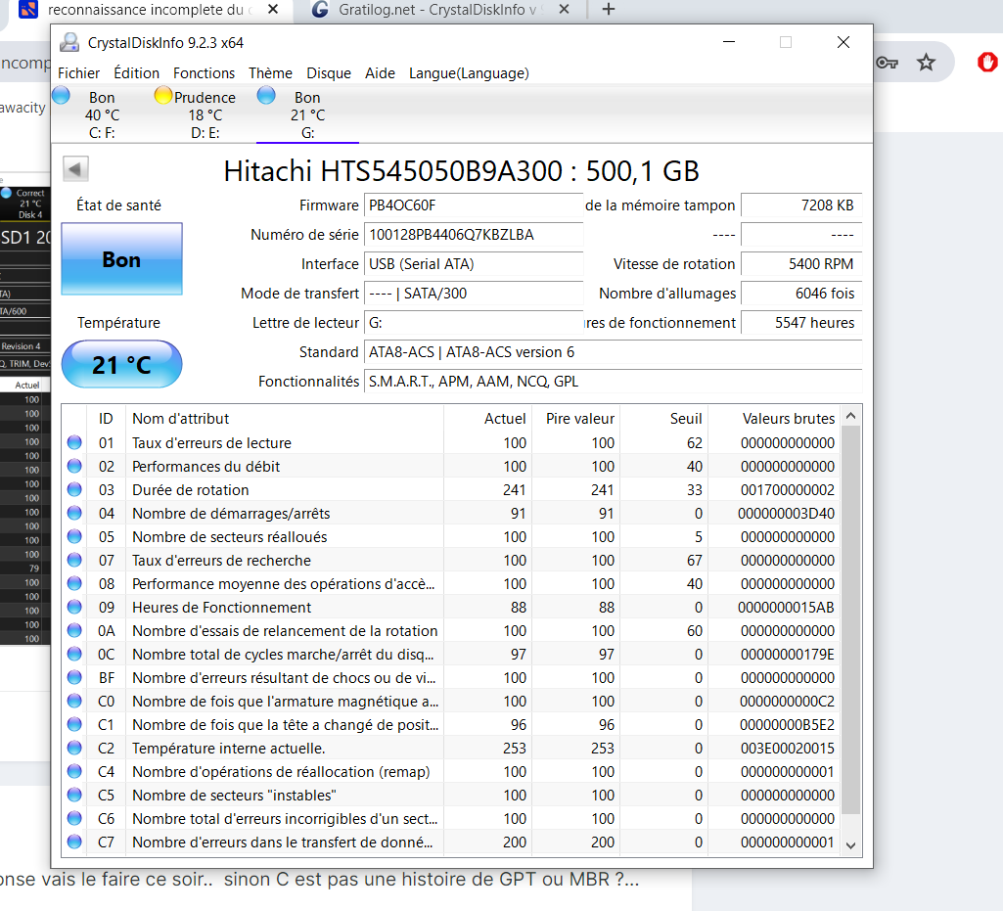Click the Standard field ATA8-ACS
This screenshot has width=1003, height=911.
coord(613,352)
